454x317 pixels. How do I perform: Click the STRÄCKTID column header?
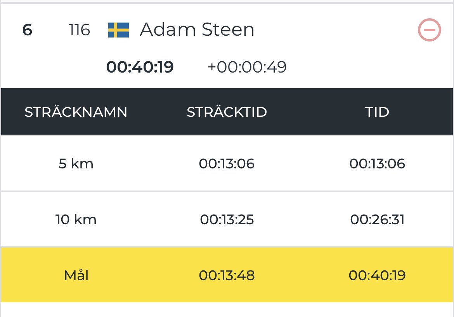point(227,112)
